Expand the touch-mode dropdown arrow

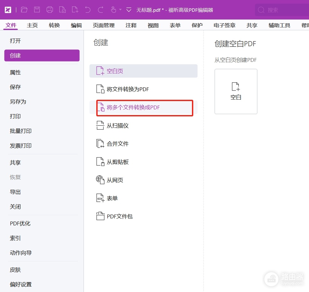click(x=120, y=10)
